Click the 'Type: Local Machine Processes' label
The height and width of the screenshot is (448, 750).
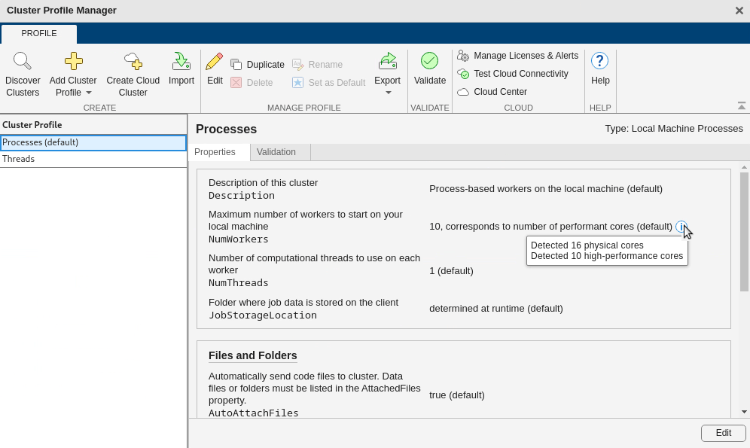pos(673,129)
